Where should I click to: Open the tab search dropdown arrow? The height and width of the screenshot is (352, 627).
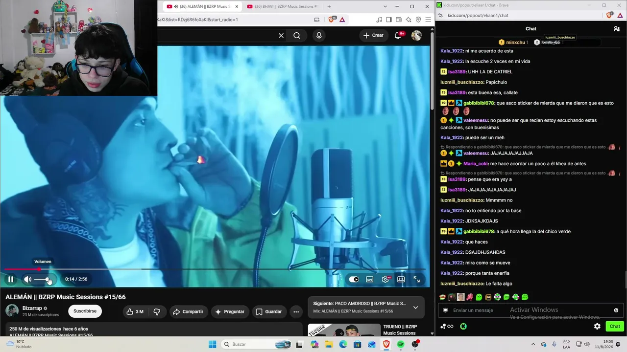385,6
